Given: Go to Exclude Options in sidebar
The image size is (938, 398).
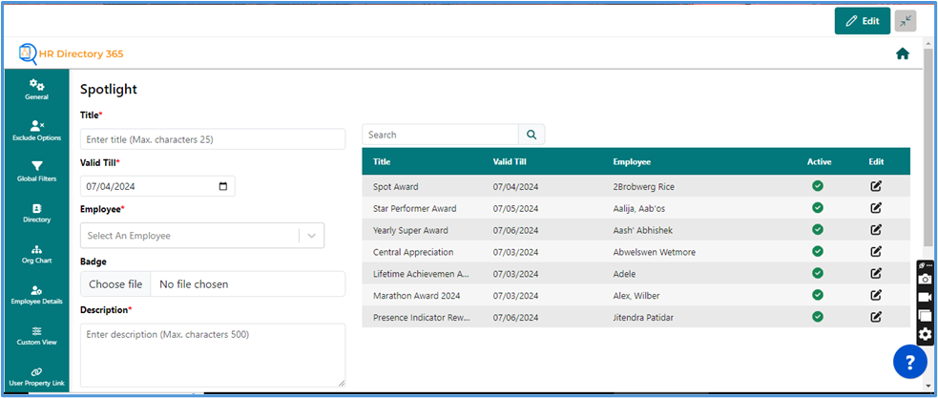Looking at the screenshot, I should [36, 130].
